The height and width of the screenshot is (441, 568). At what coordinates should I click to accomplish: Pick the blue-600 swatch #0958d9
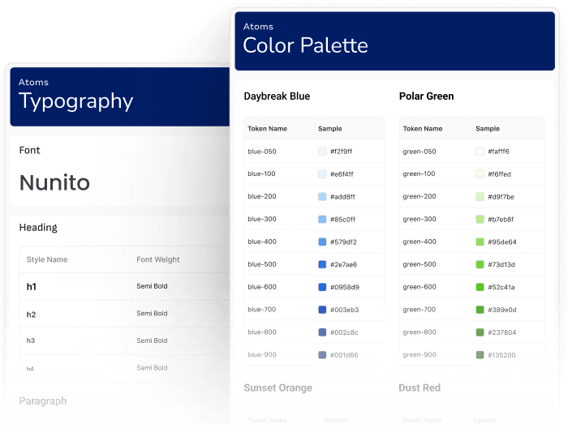point(322,287)
